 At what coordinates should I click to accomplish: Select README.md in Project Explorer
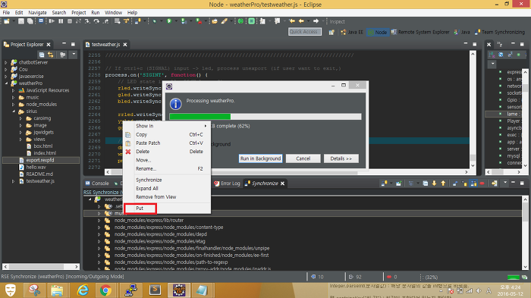[x=39, y=174]
